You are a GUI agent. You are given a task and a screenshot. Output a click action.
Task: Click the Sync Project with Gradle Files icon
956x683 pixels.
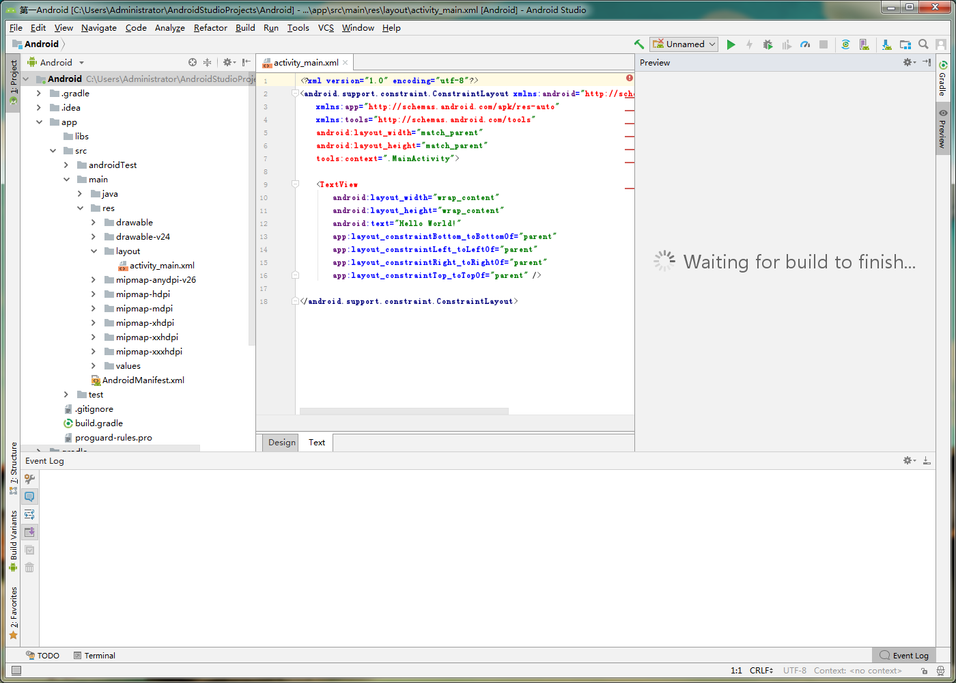[845, 44]
